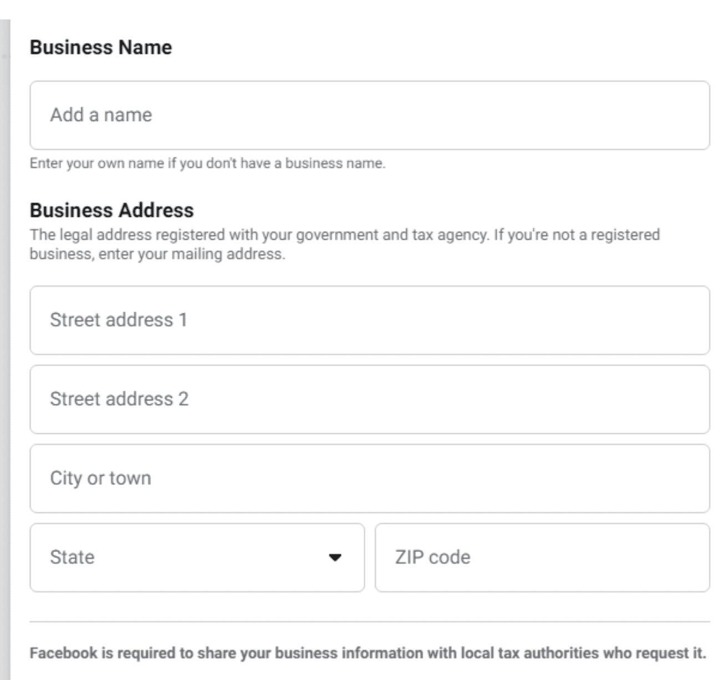Click 'Enter your own name' helper text
Viewport: 724px width, 680px height.
point(207,164)
